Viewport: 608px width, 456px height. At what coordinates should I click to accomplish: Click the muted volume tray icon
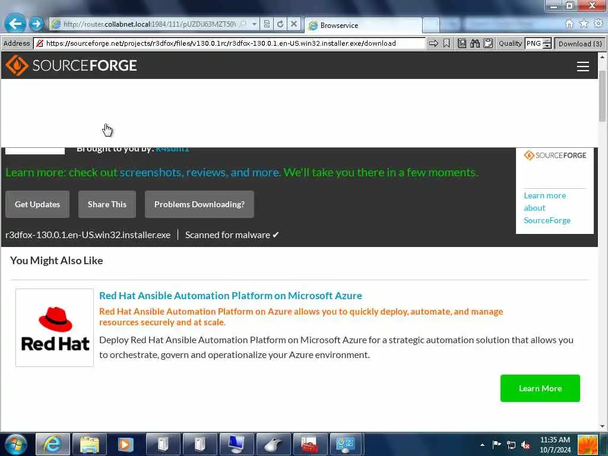(x=526, y=445)
